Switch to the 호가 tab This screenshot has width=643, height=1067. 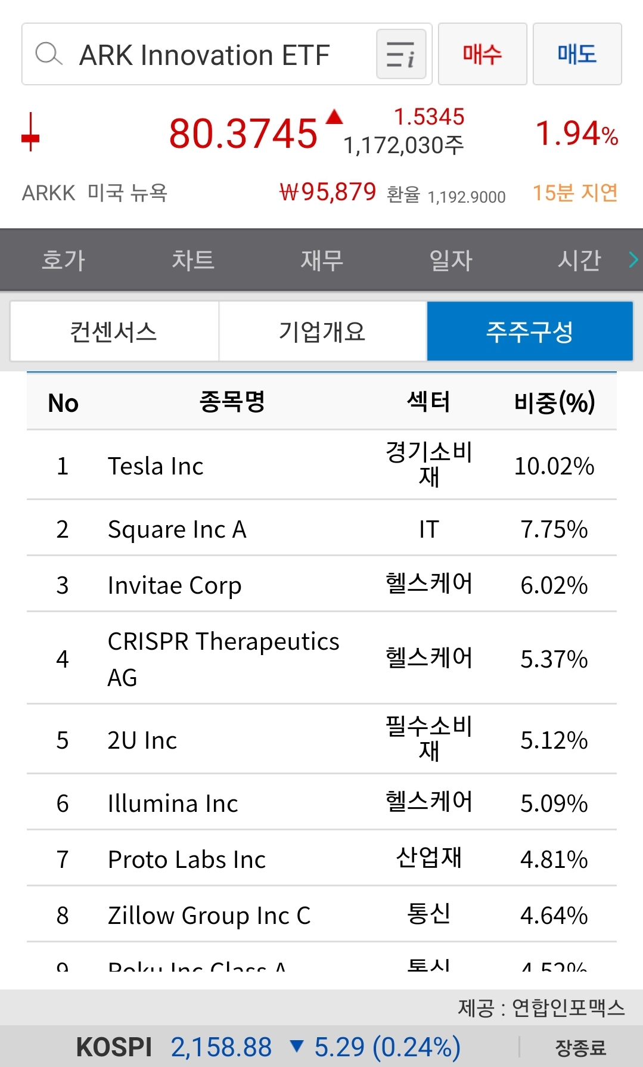click(64, 260)
